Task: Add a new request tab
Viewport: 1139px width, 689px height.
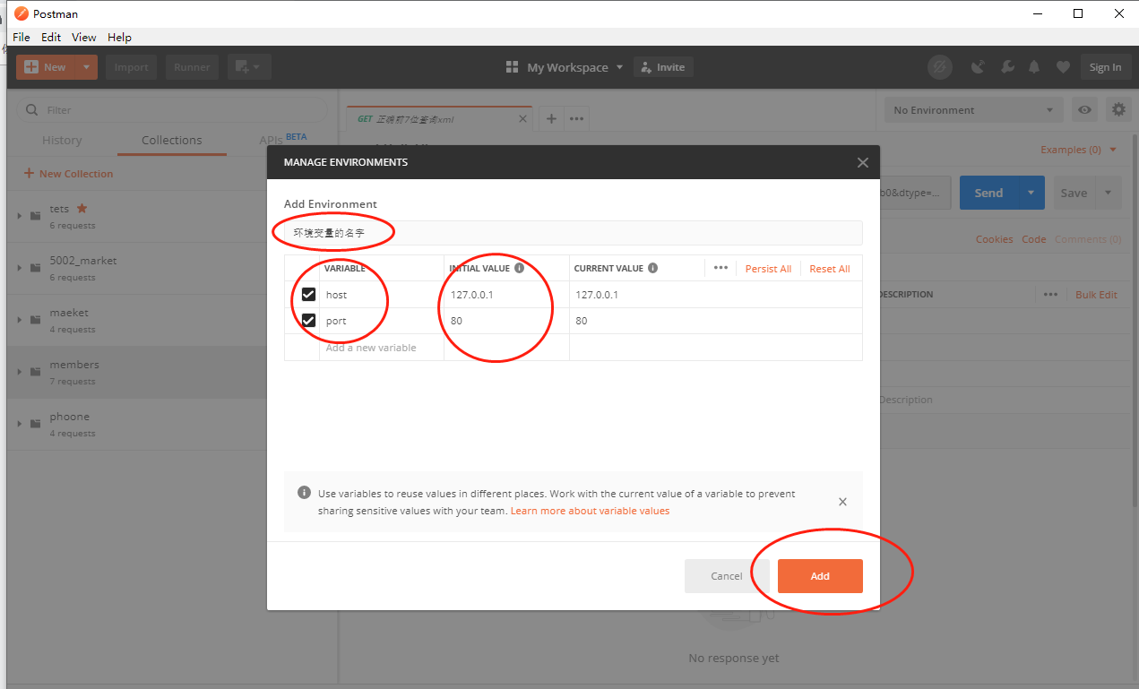Action: [x=551, y=118]
